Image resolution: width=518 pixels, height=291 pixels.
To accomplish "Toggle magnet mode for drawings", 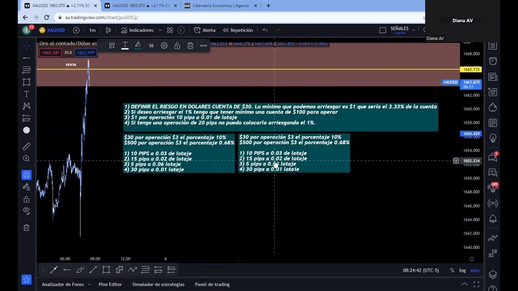I will pos(27,175).
